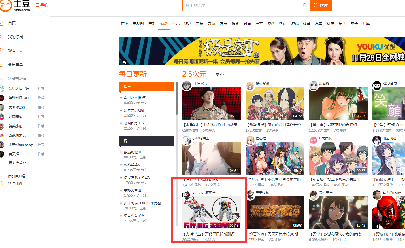Click 天天卡牌 channel avatar
This screenshot has height=248, width=405.
pyautogui.click(x=250, y=195)
